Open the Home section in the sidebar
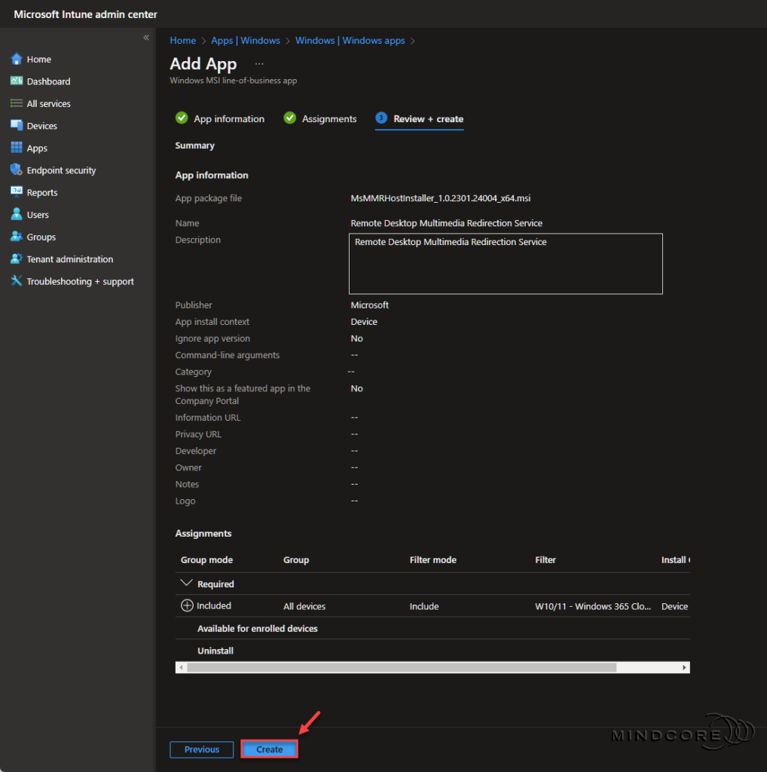 pos(39,59)
